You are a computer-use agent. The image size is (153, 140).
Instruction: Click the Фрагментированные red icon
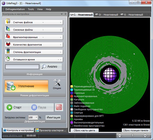[8, 36]
